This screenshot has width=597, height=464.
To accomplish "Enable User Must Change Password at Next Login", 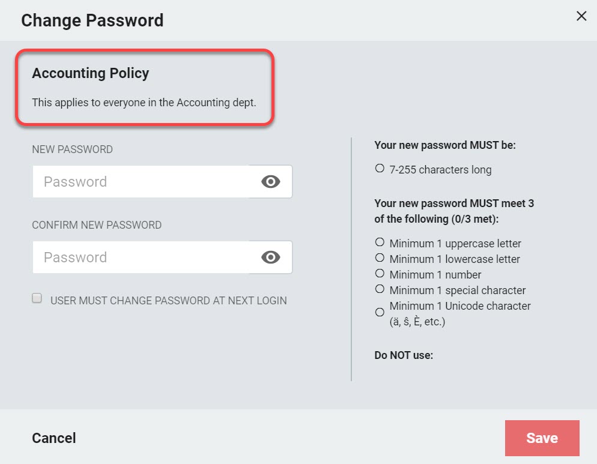I will (37, 298).
